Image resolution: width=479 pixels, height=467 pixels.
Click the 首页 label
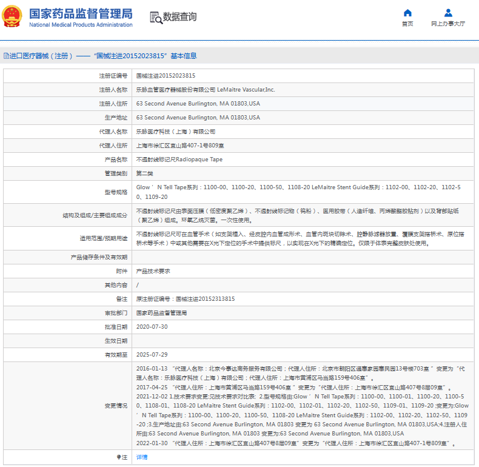pos(407,24)
